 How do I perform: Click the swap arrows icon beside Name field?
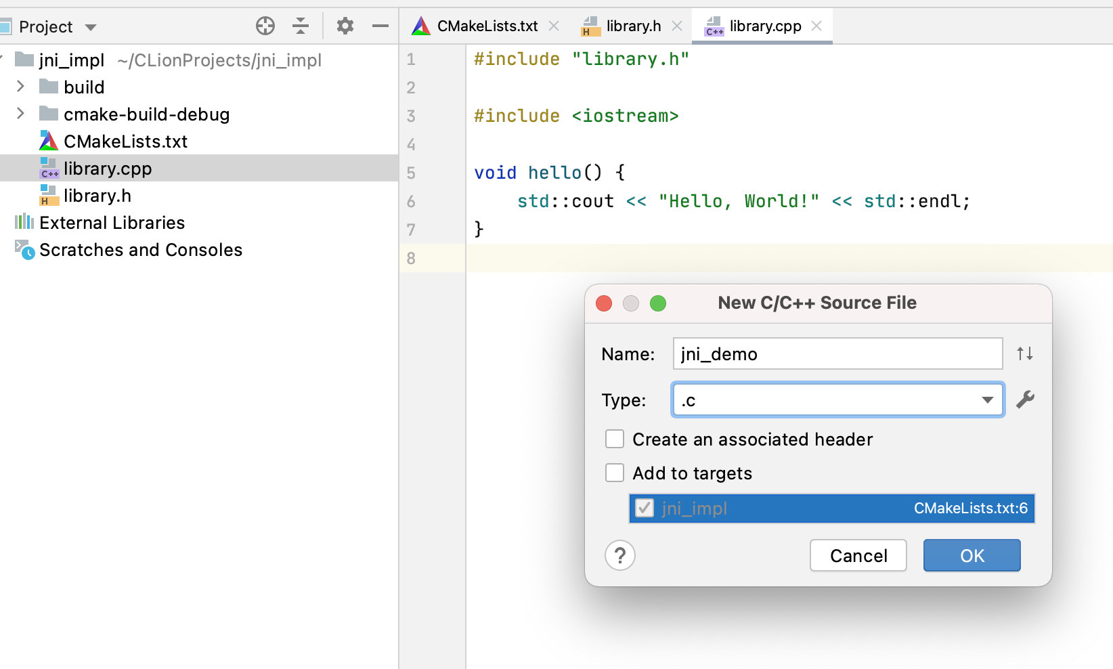click(1025, 353)
